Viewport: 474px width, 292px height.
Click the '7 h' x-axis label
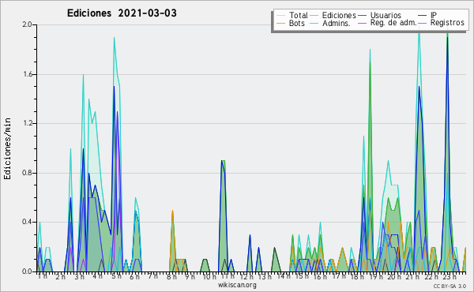[152, 276]
